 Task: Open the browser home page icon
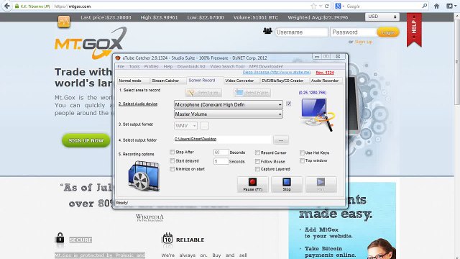pos(436,6)
